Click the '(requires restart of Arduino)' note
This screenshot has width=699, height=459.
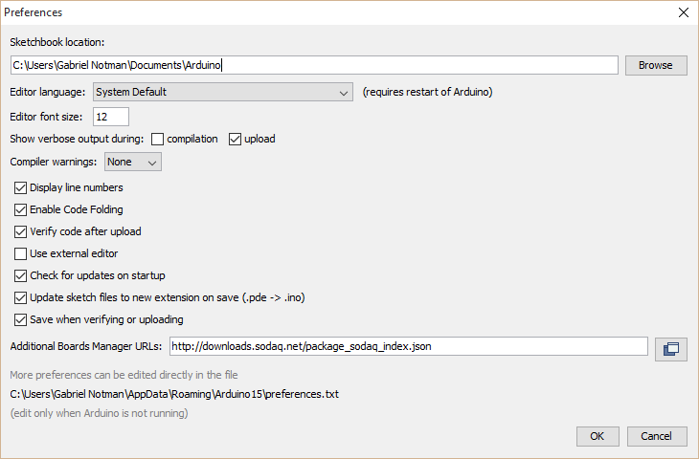(427, 92)
